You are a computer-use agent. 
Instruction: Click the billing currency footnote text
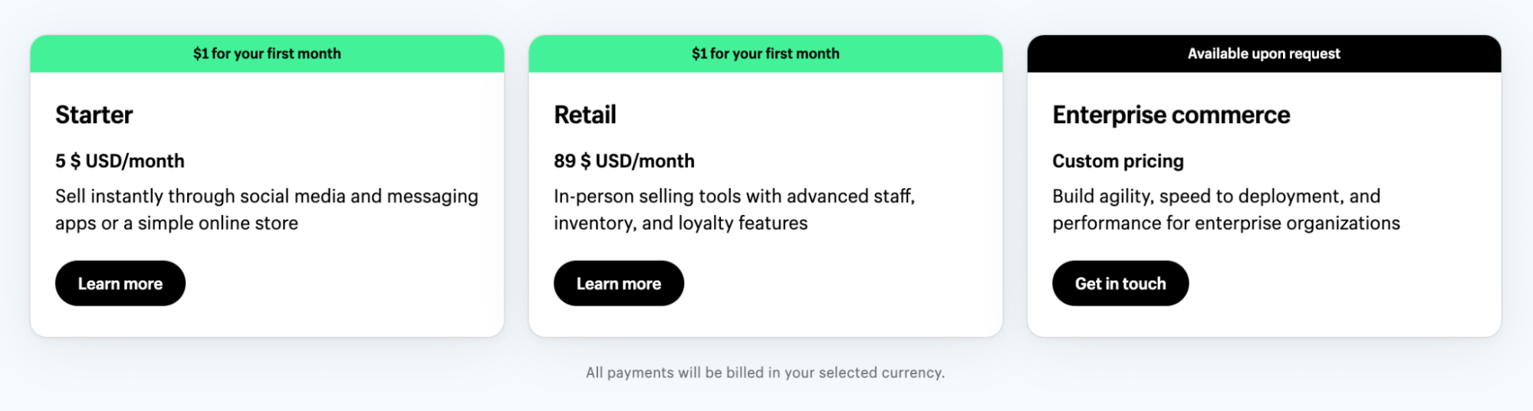pyautogui.click(x=765, y=373)
